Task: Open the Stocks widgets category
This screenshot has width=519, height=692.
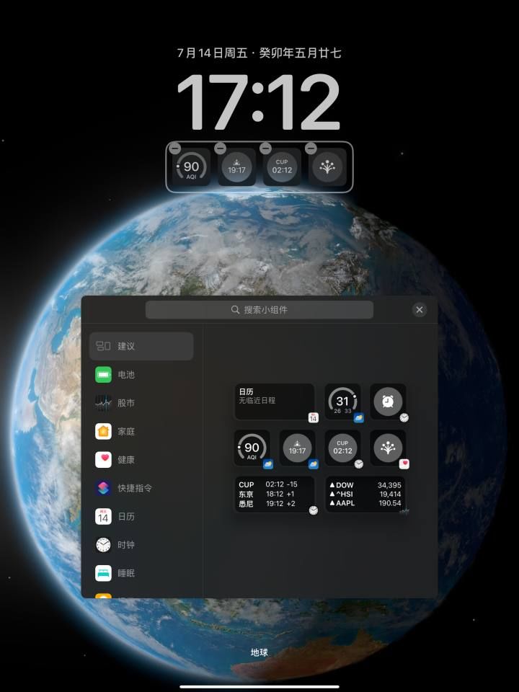Action: pos(141,403)
